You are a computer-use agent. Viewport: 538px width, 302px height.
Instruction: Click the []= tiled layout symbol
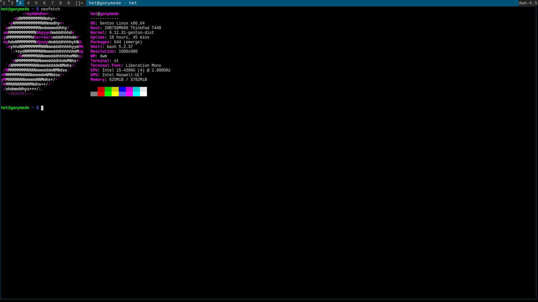[79, 3]
